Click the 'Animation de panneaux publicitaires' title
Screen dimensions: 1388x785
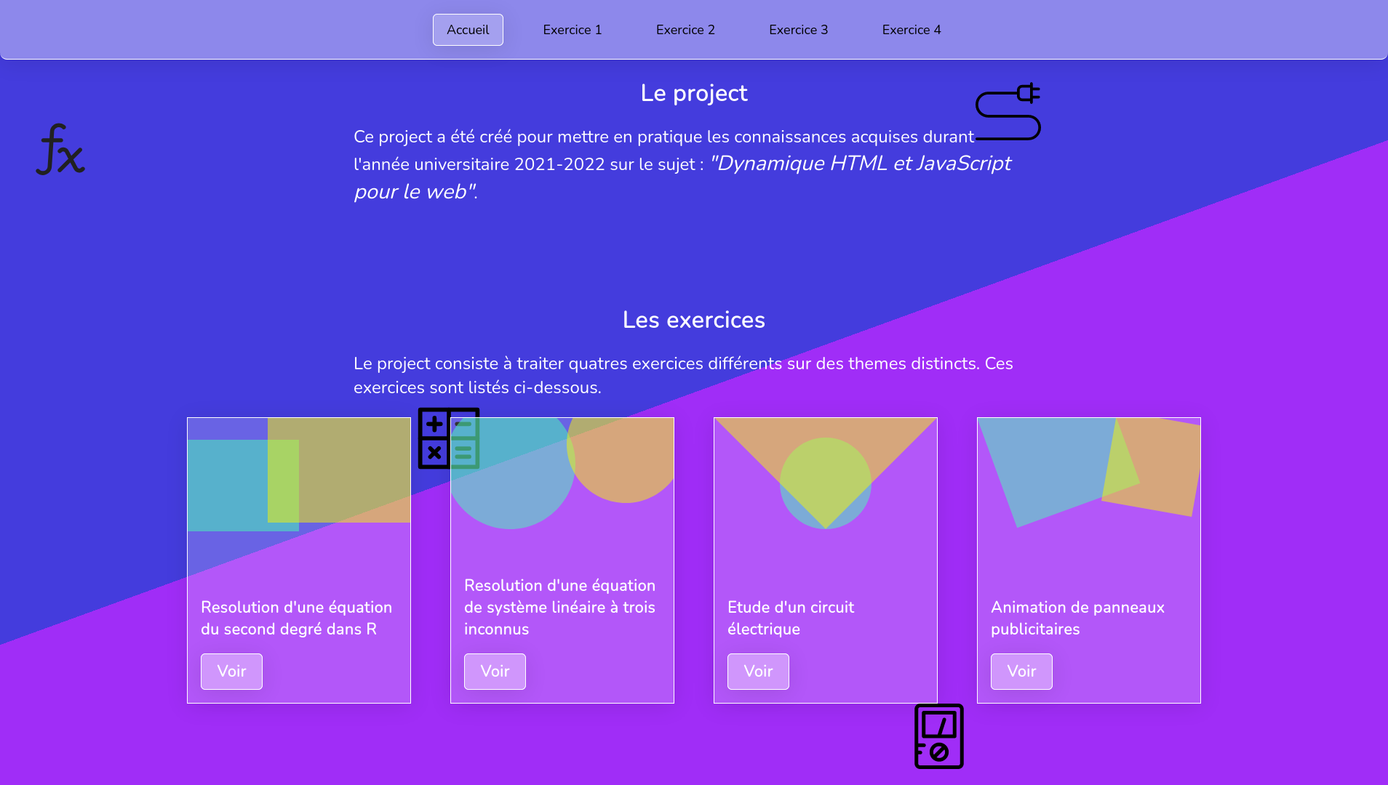1077,618
